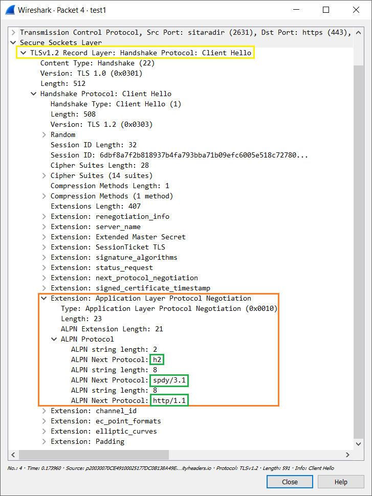Collapse the Secure Sockets Layer node

13,42
